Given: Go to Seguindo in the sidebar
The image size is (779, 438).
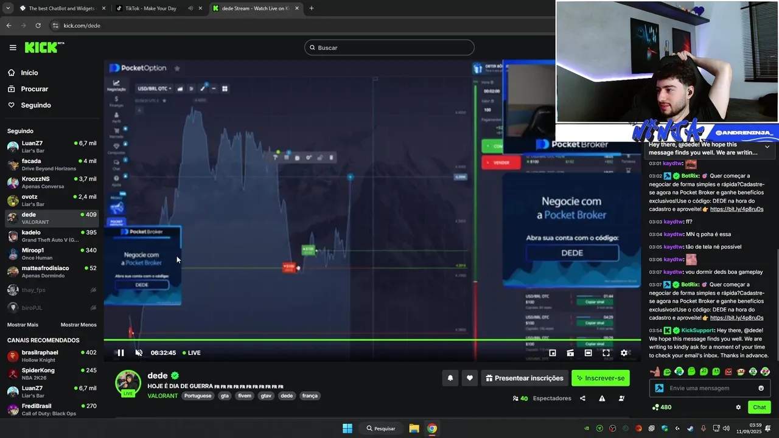Looking at the screenshot, I should (36, 105).
